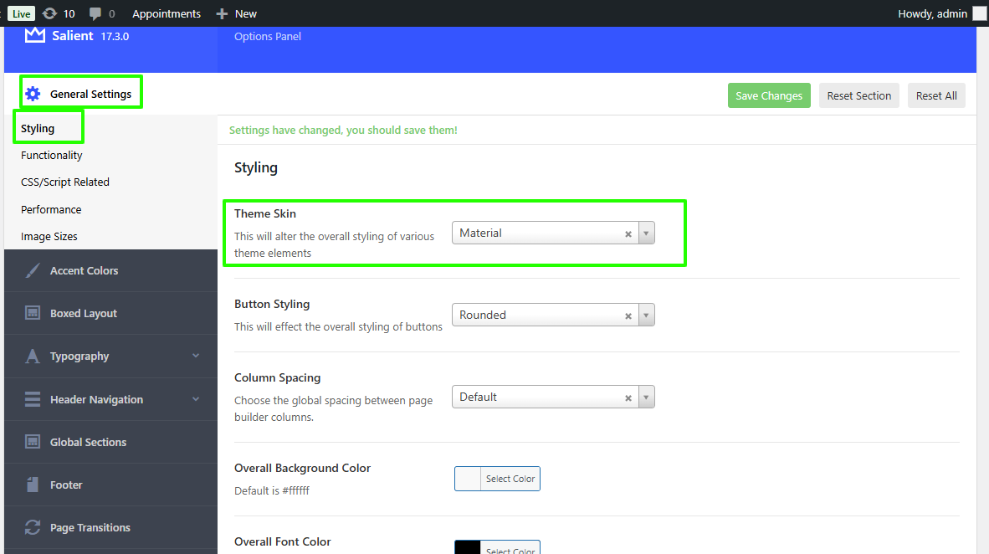Click the Options Panel header text
This screenshot has width=989, height=554.
[268, 37]
